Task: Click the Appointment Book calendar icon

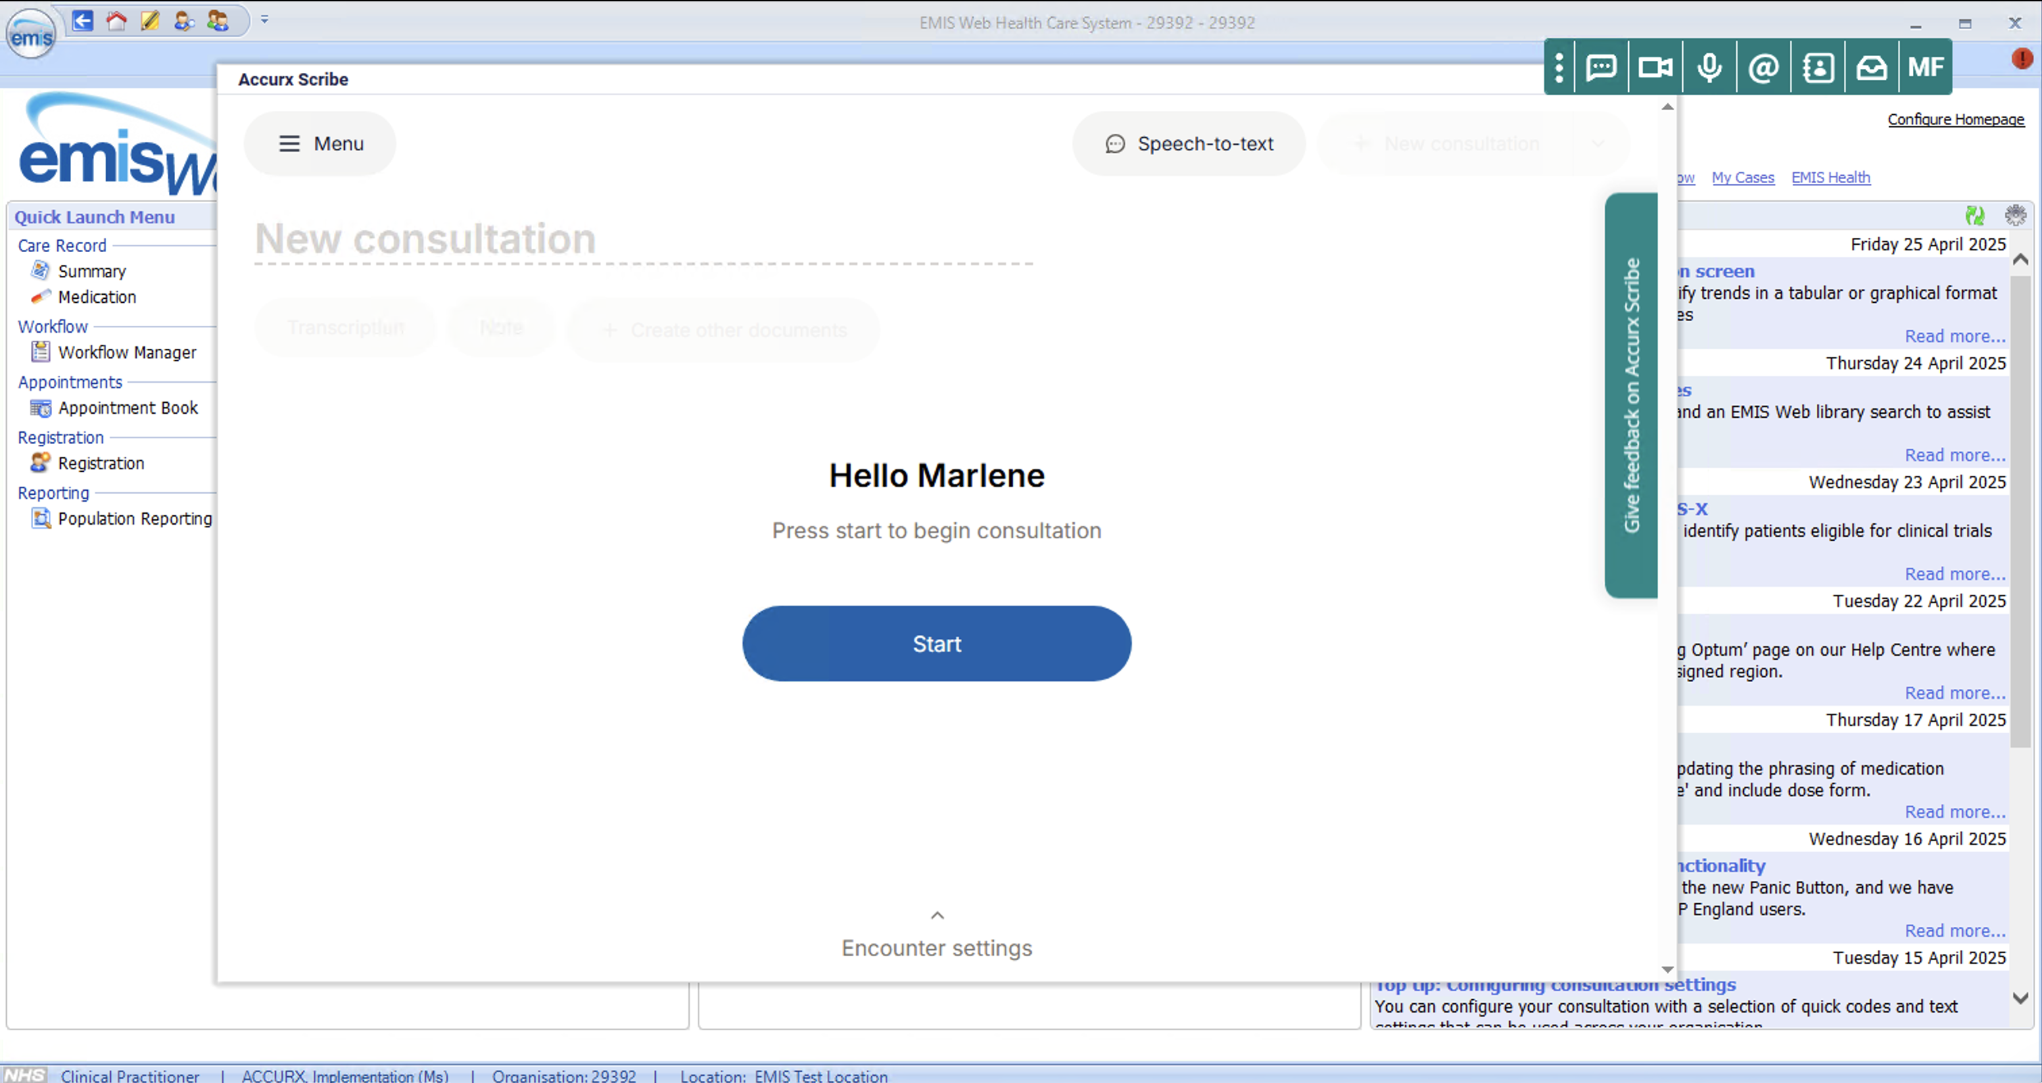Action: 41,408
